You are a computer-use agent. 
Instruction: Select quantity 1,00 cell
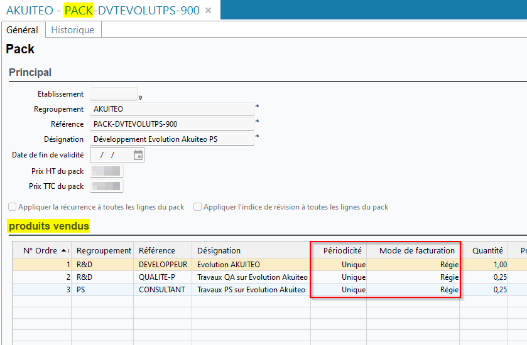pos(484,265)
